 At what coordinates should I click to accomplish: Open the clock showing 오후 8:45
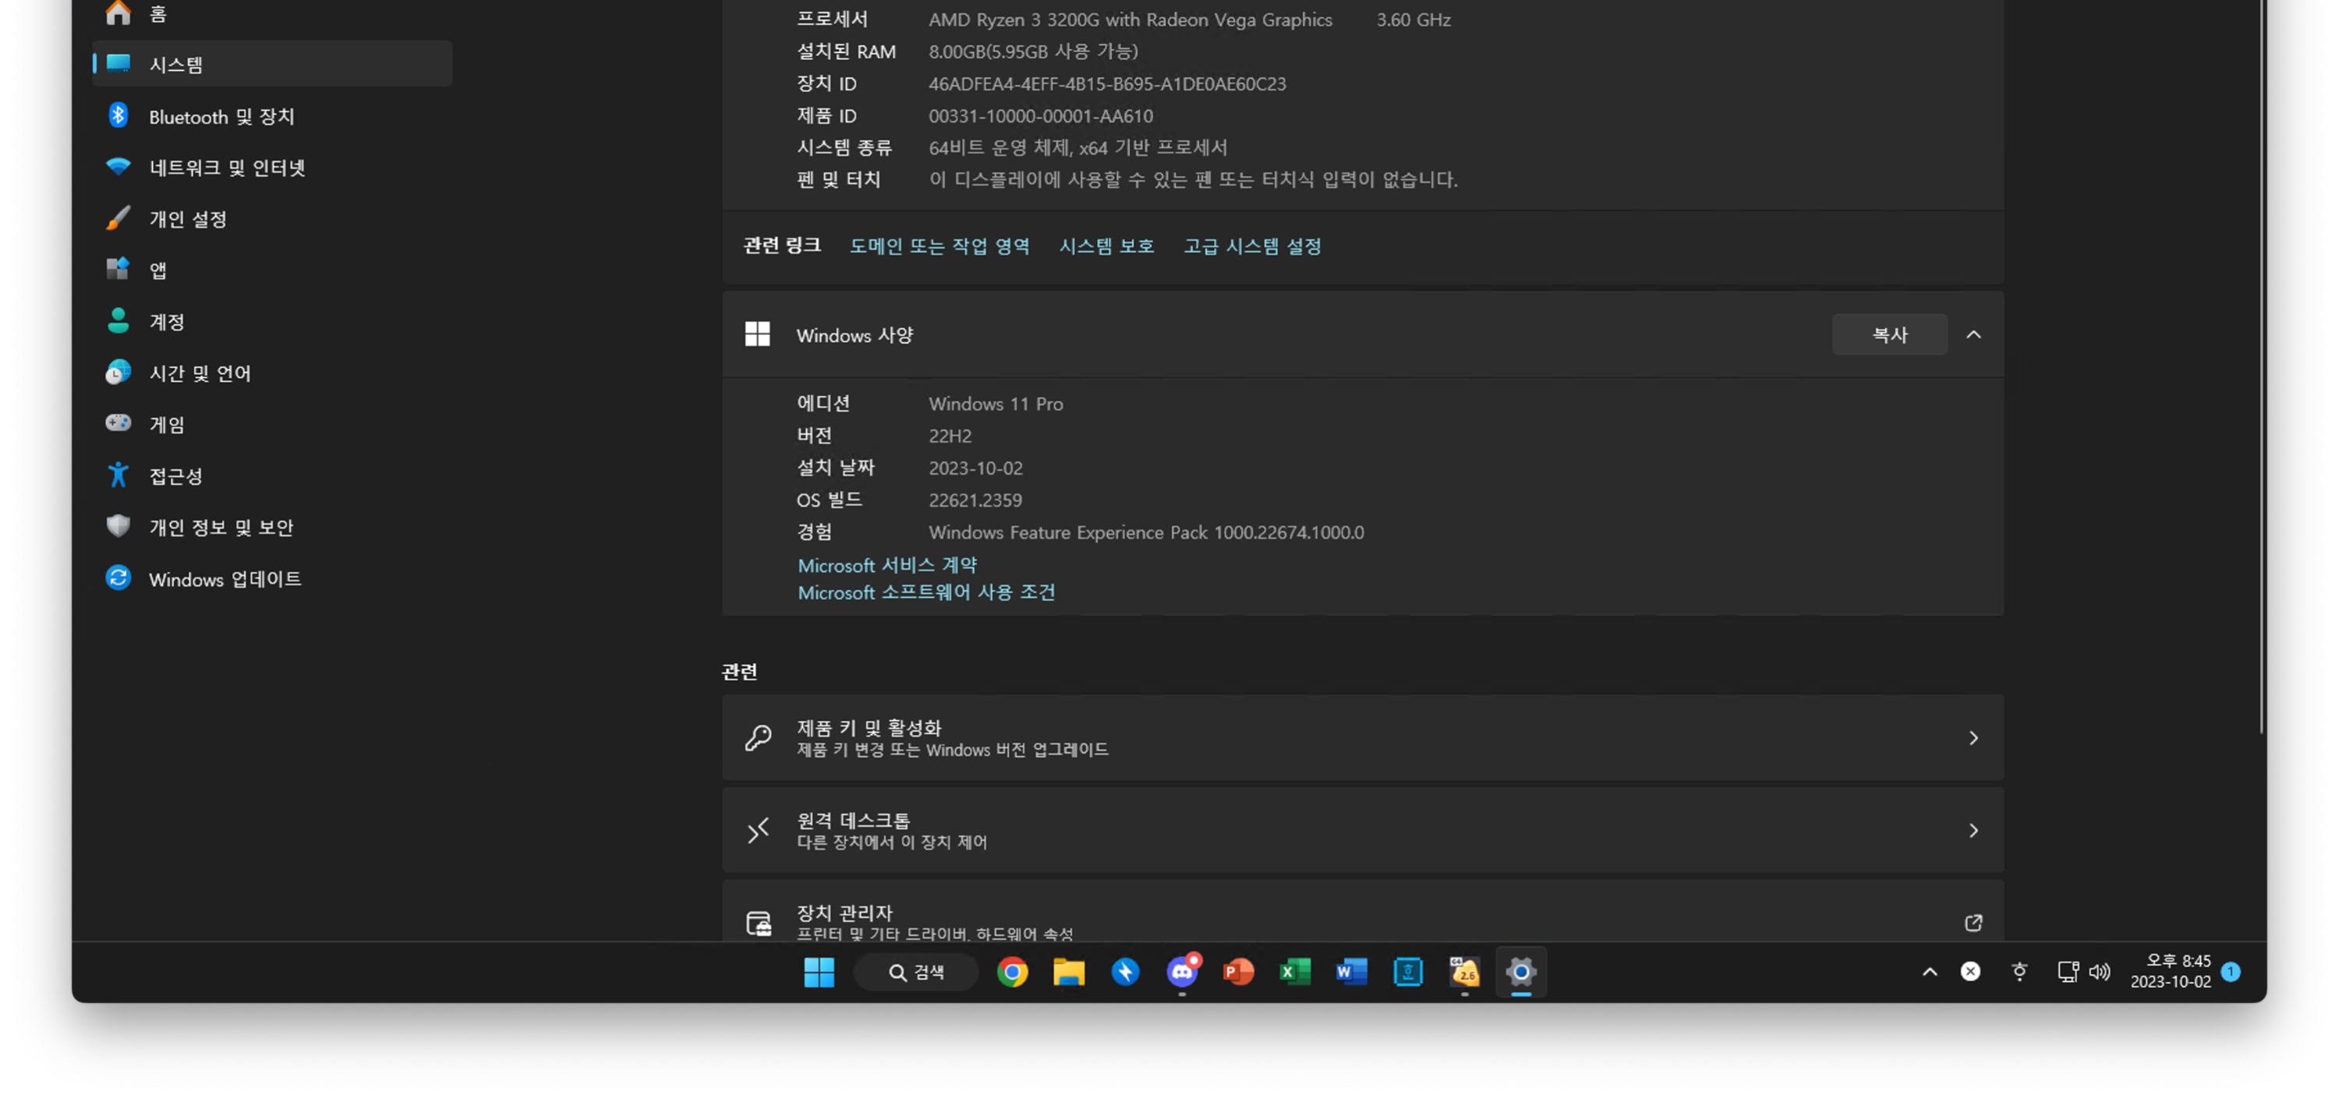pyautogui.click(x=2170, y=971)
